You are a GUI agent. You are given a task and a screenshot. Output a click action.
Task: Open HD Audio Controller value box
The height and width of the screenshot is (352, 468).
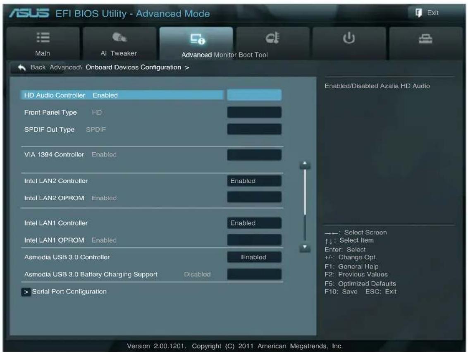[x=254, y=95]
